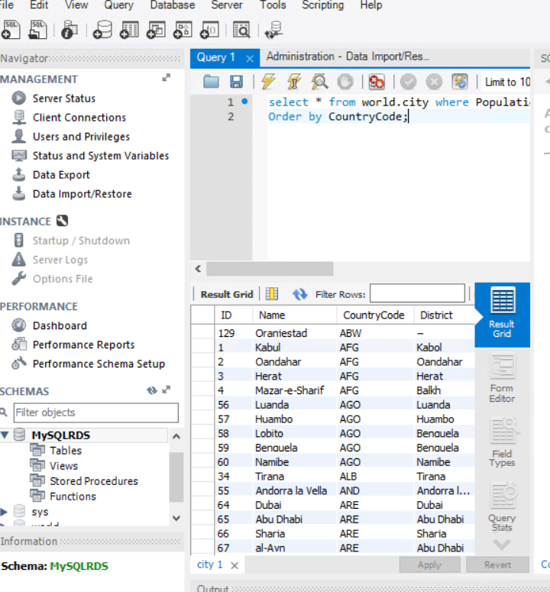
Task: Refresh result grid data icon
Action: [x=299, y=294]
